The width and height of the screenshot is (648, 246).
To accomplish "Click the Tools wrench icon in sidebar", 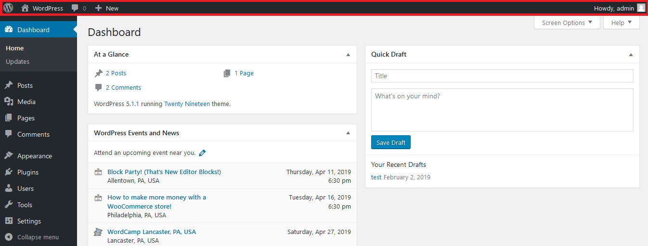I will tap(9, 205).
